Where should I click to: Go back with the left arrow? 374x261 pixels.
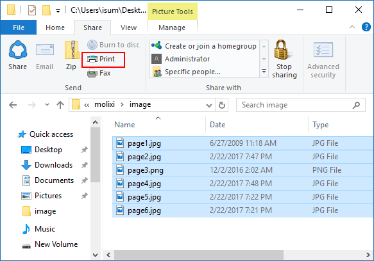tap(13, 105)
